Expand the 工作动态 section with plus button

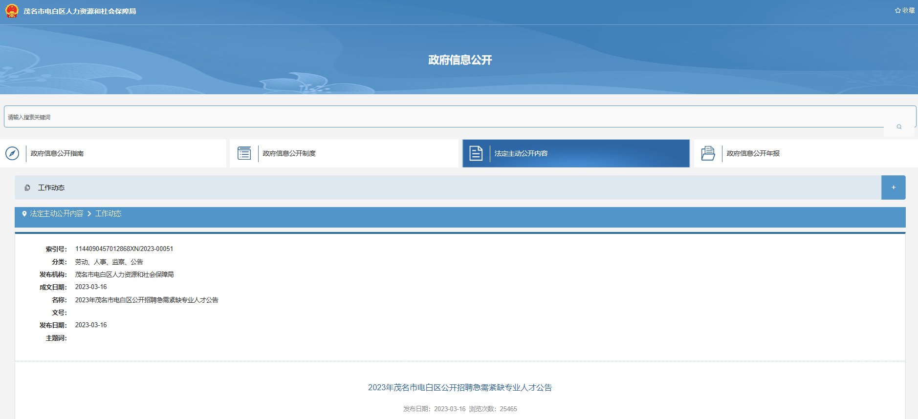click(893, 188)
